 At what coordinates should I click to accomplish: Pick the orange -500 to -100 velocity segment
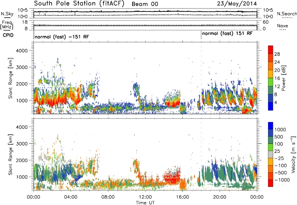271,169
